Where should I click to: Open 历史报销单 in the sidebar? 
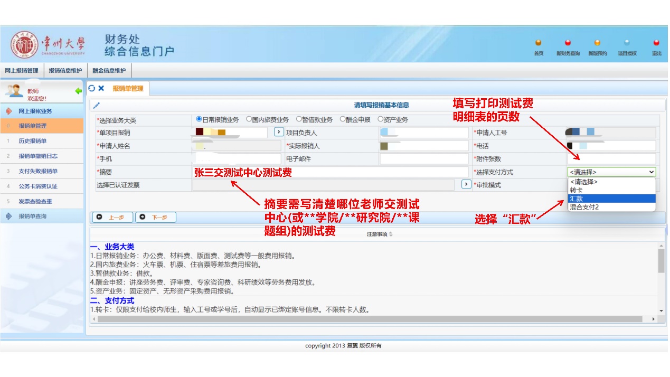tap(42, 141)
